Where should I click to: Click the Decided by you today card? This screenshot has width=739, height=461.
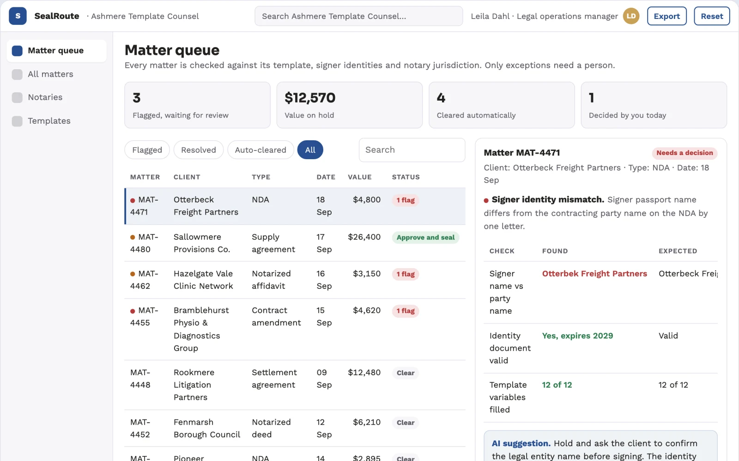654,105
